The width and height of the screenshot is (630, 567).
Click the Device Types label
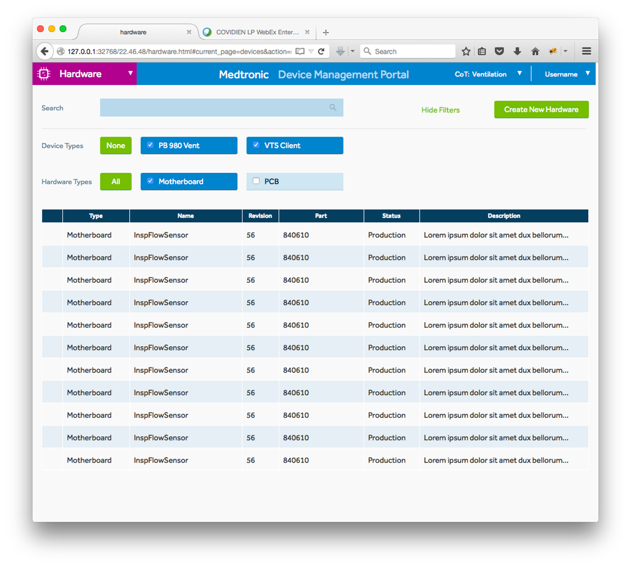click(x=62, y=146)
